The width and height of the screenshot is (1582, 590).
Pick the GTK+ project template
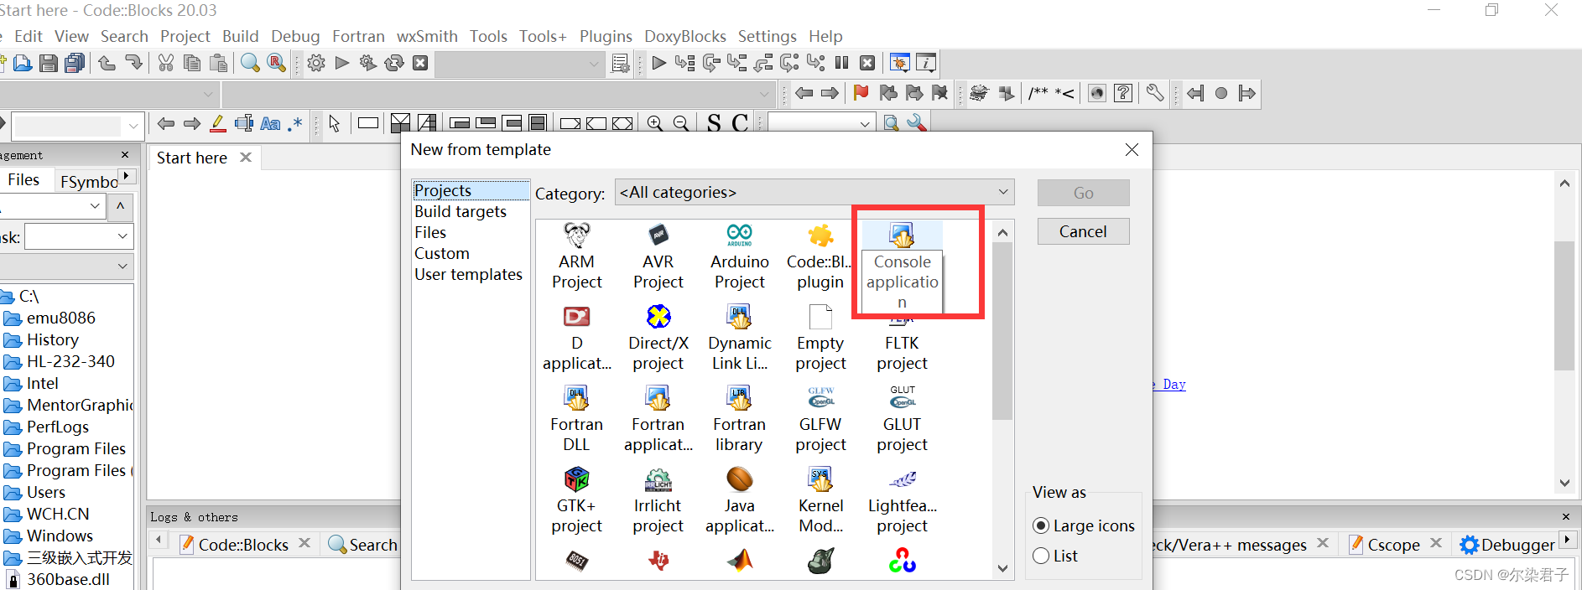(x=577, y=500)
